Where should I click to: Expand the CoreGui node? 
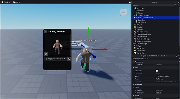[133, 27]
